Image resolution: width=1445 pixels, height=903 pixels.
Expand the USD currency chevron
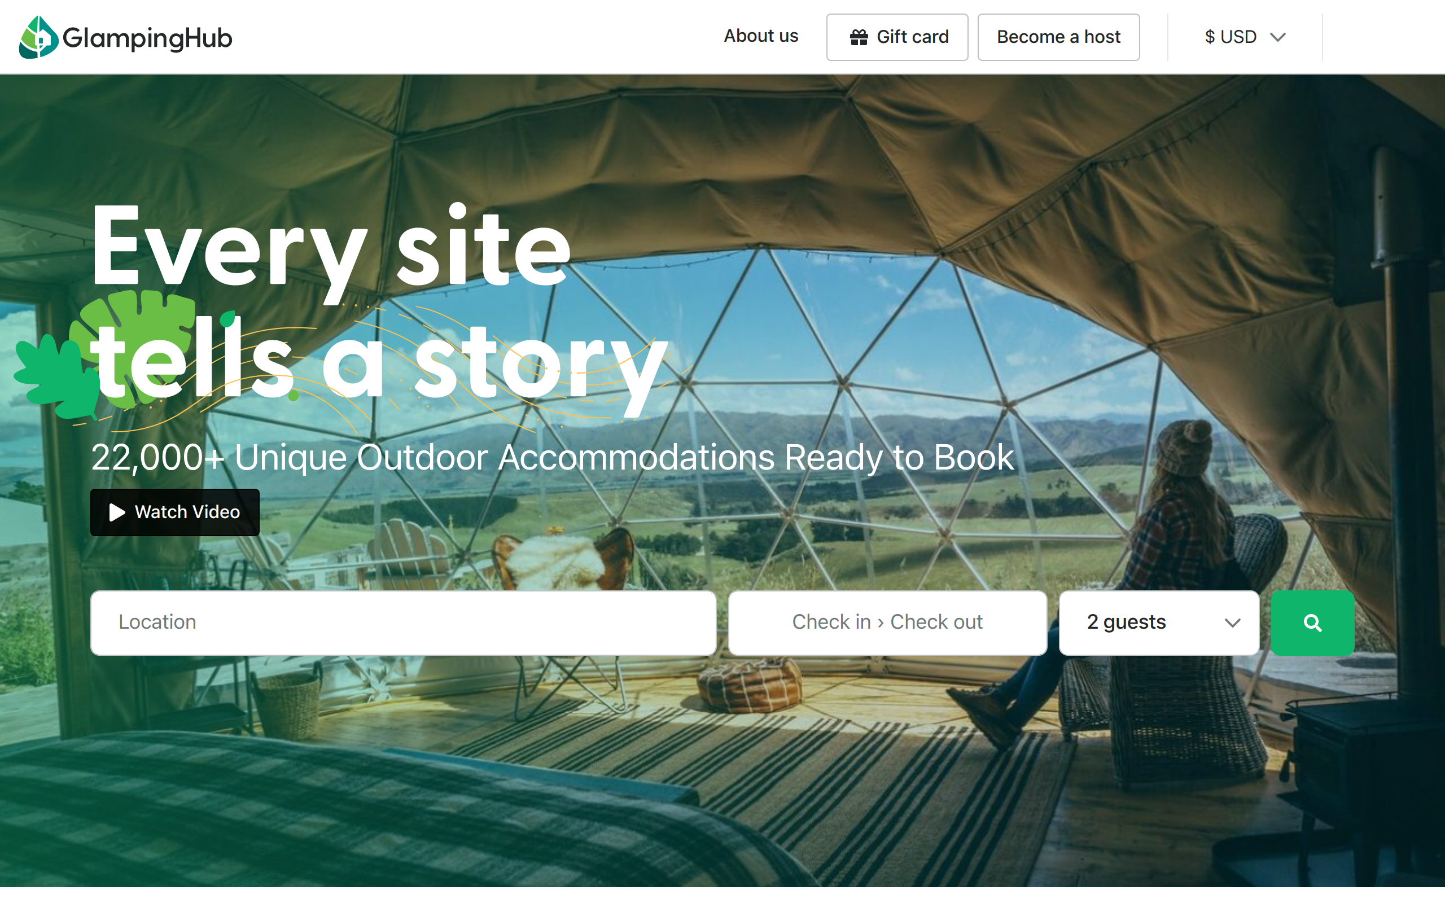point(1278,37)
